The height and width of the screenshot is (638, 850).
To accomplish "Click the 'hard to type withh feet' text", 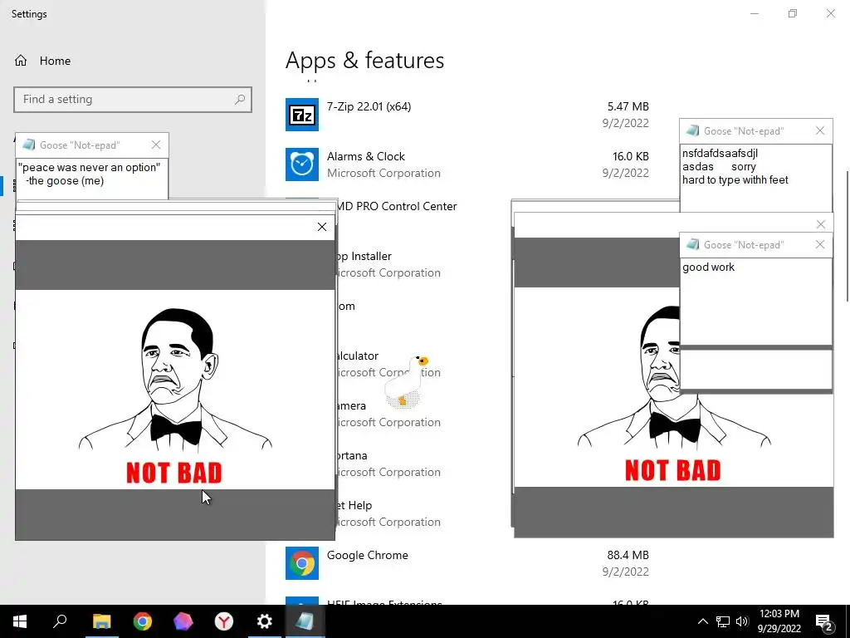I will [735, 179].
